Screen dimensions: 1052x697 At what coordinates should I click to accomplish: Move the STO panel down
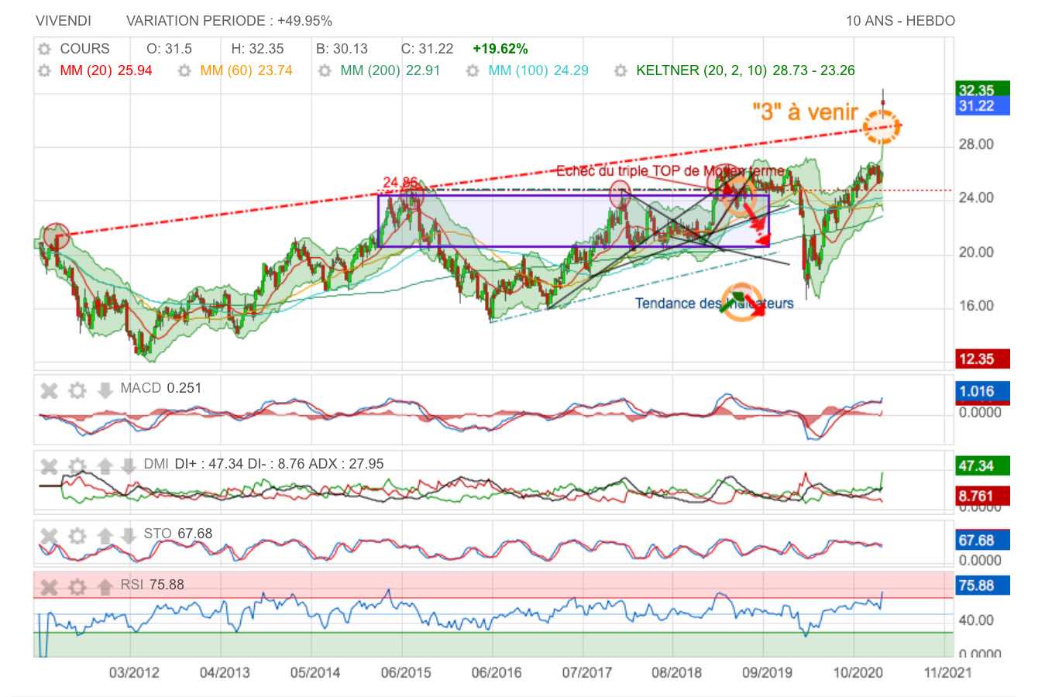point(129,535)
